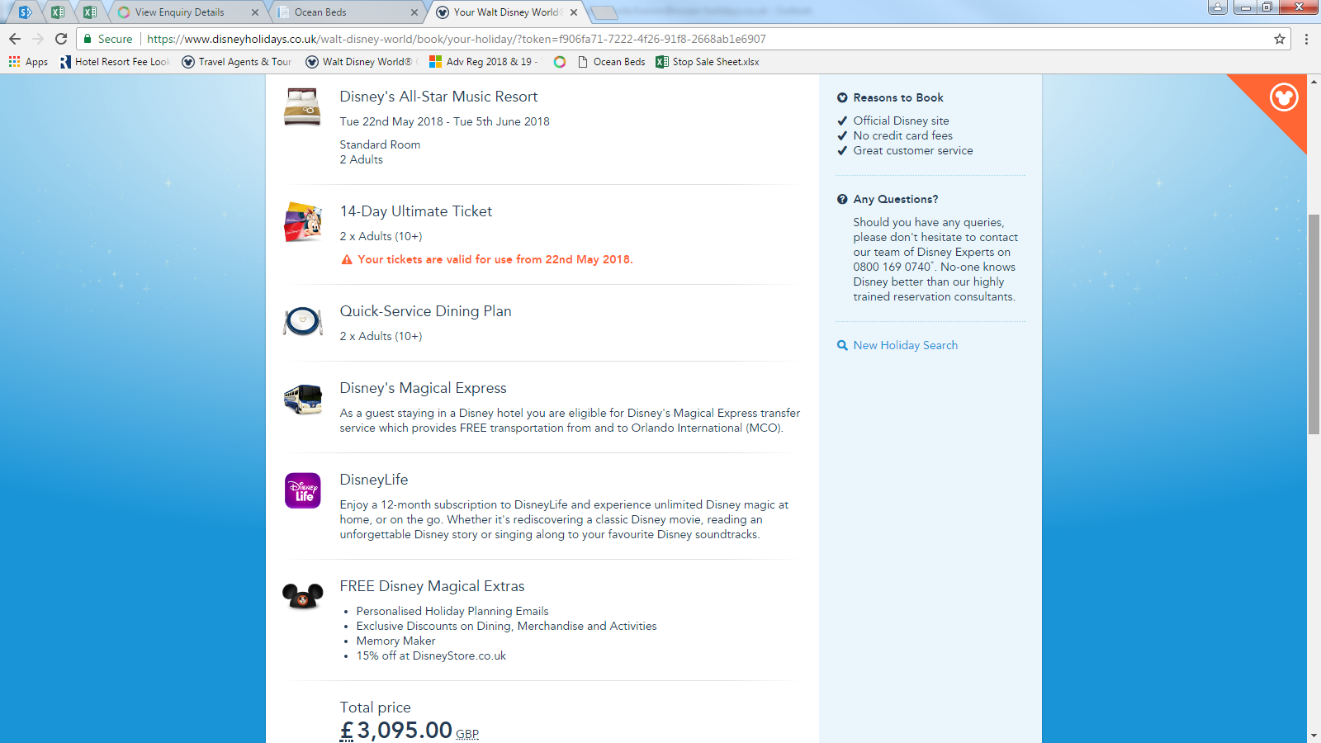
Task: Open the Chrome three-dot menu
Action: coord(1306,39)
